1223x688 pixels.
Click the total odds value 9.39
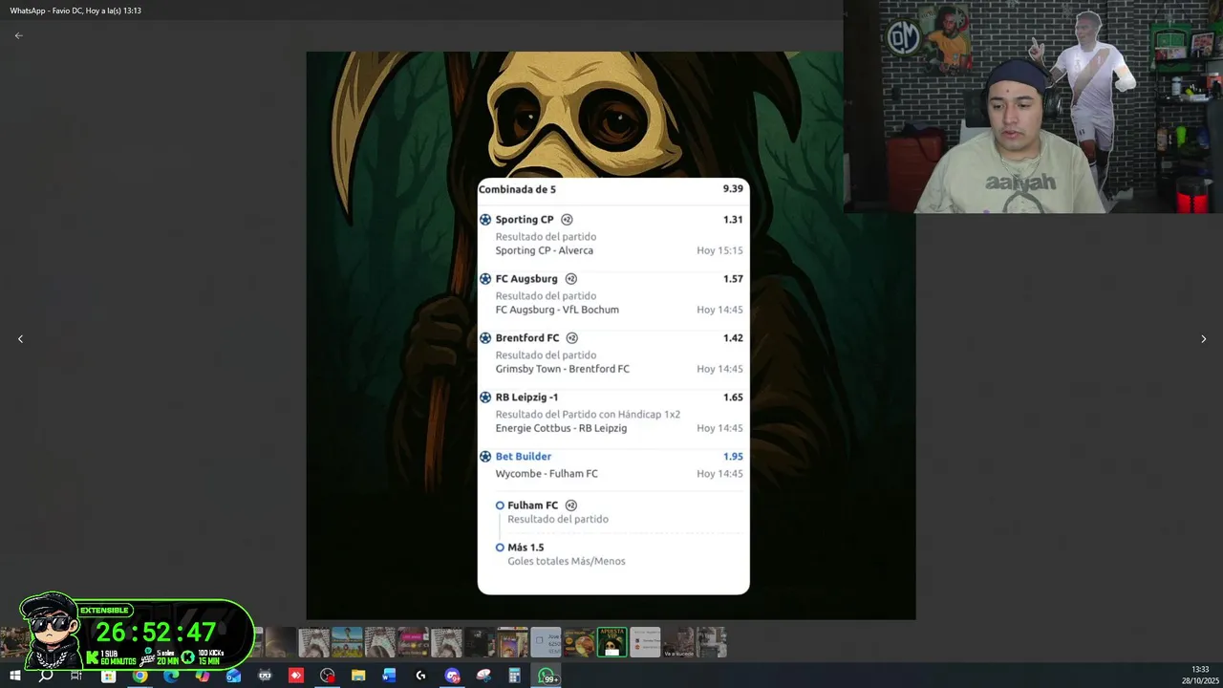(x=733, y=189)
